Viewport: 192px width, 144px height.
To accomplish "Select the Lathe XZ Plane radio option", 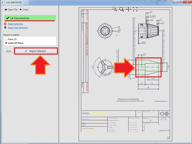I will pyautogui.click(x=14, y=43).
